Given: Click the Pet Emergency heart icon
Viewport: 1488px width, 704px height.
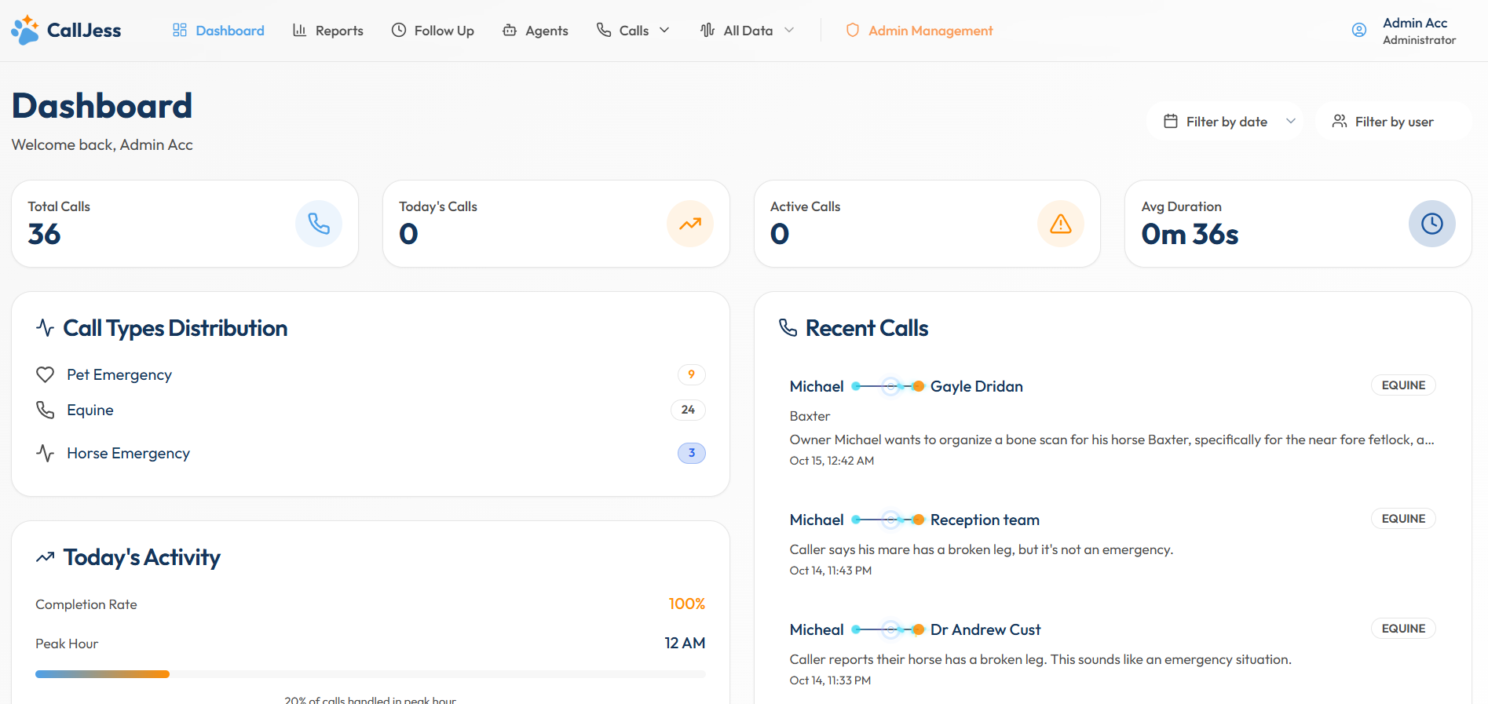Looking at the screenshot, I should pos(46,374).
